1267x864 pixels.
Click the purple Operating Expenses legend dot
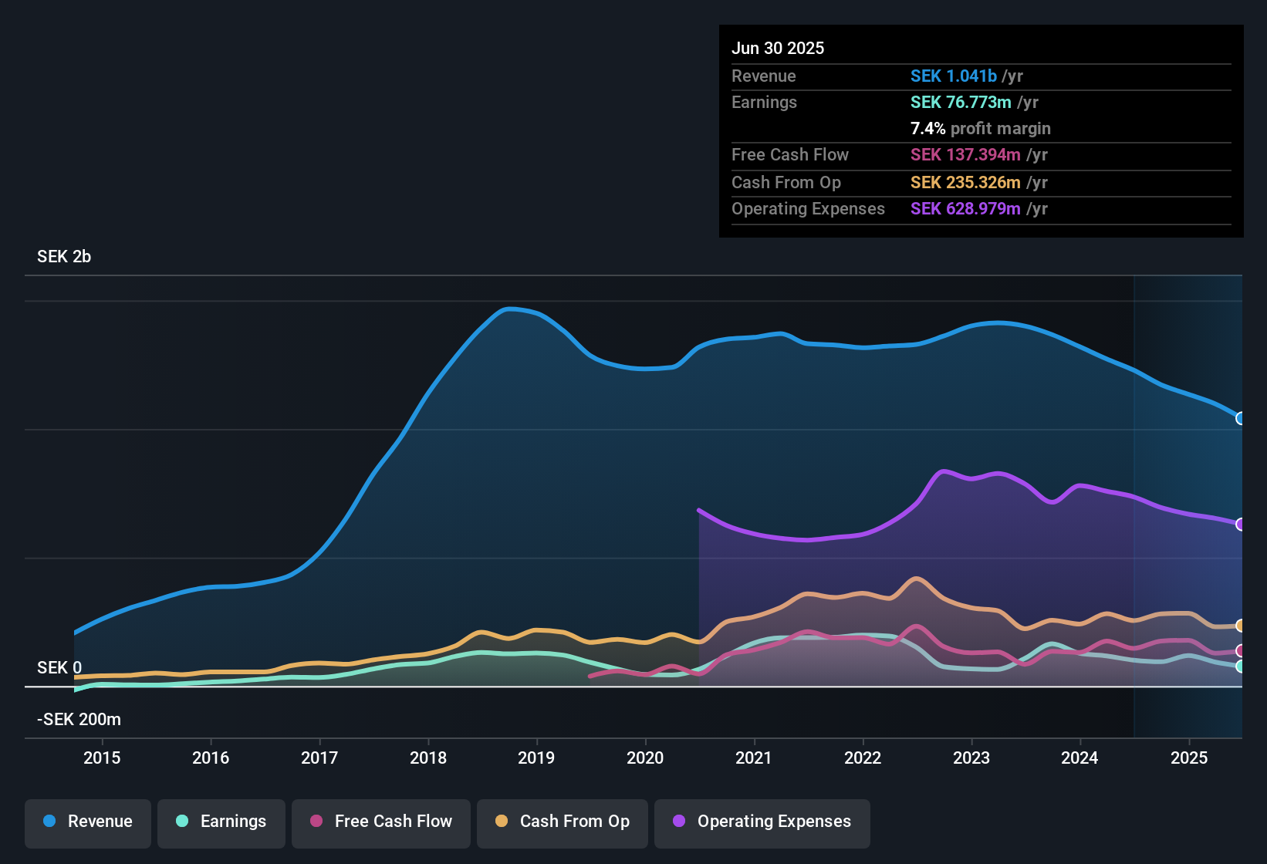[679, 821]
